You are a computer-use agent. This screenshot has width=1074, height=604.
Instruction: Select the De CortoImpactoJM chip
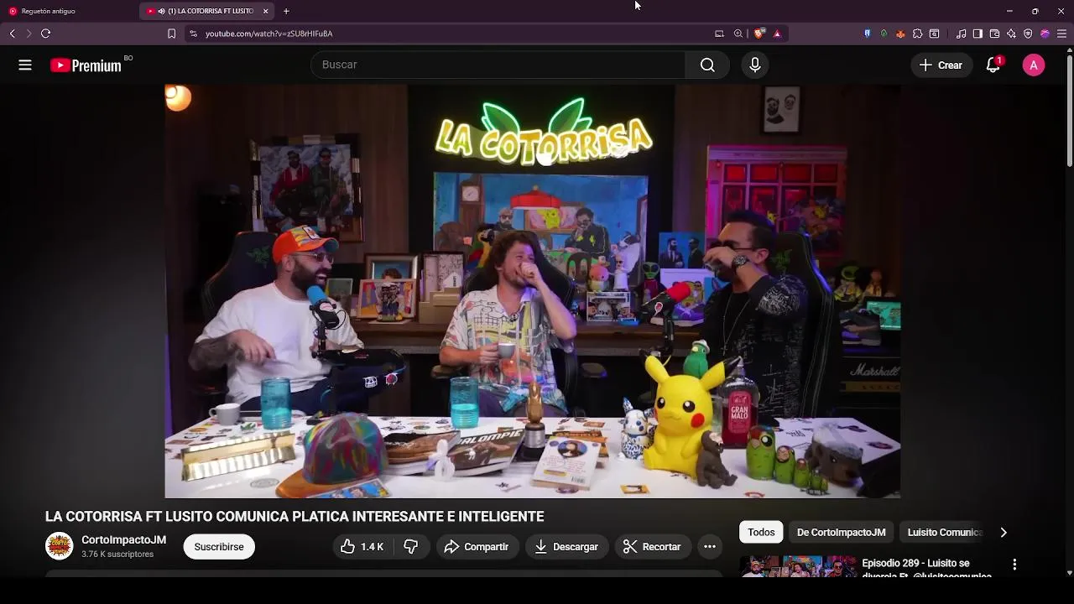[841, 532]
